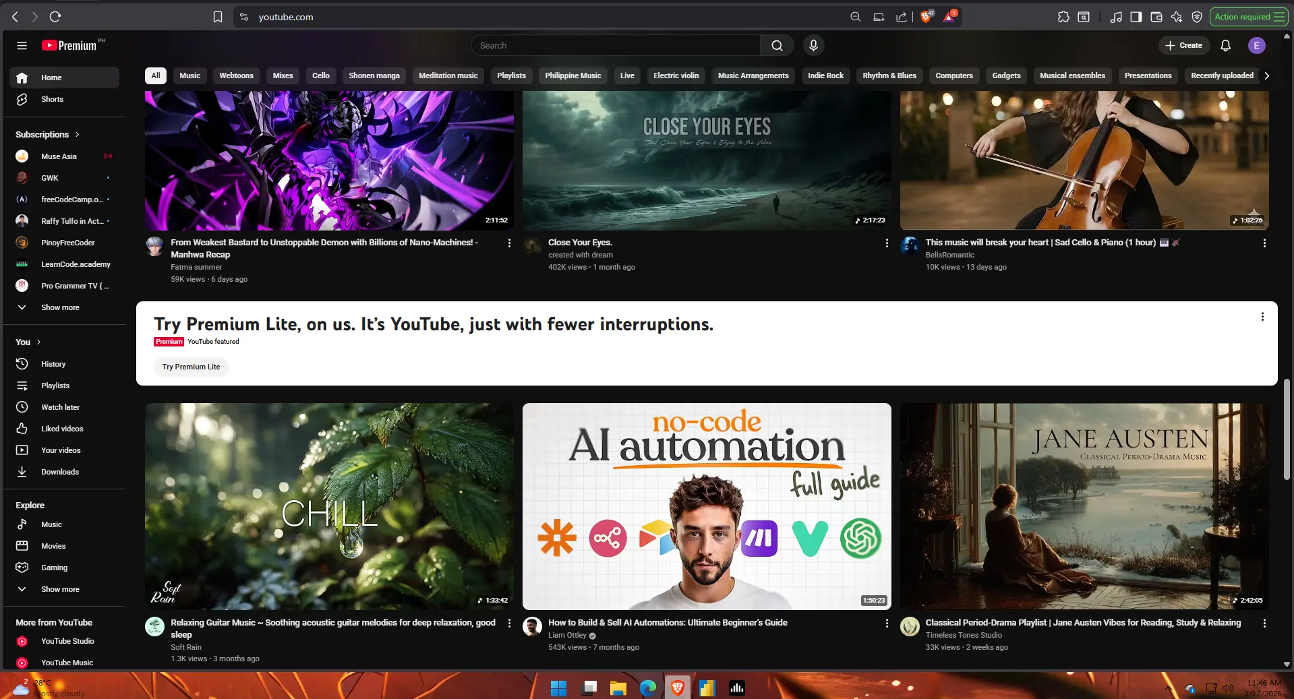Viewport: 1294px width, 699px height.
Task: Expand Subscriptions Show more
Action: pos(65,307)
